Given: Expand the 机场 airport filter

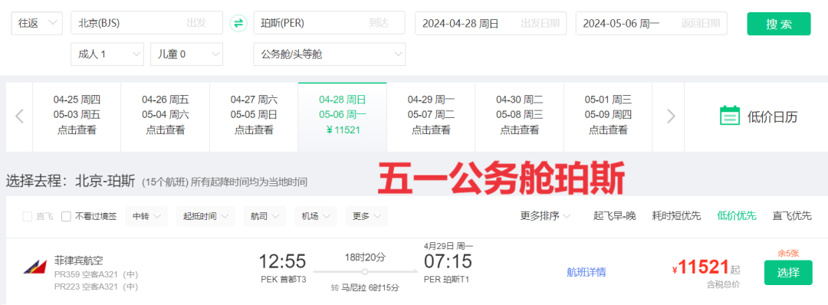Looking at the screenshot, I should tap(315, 216).
